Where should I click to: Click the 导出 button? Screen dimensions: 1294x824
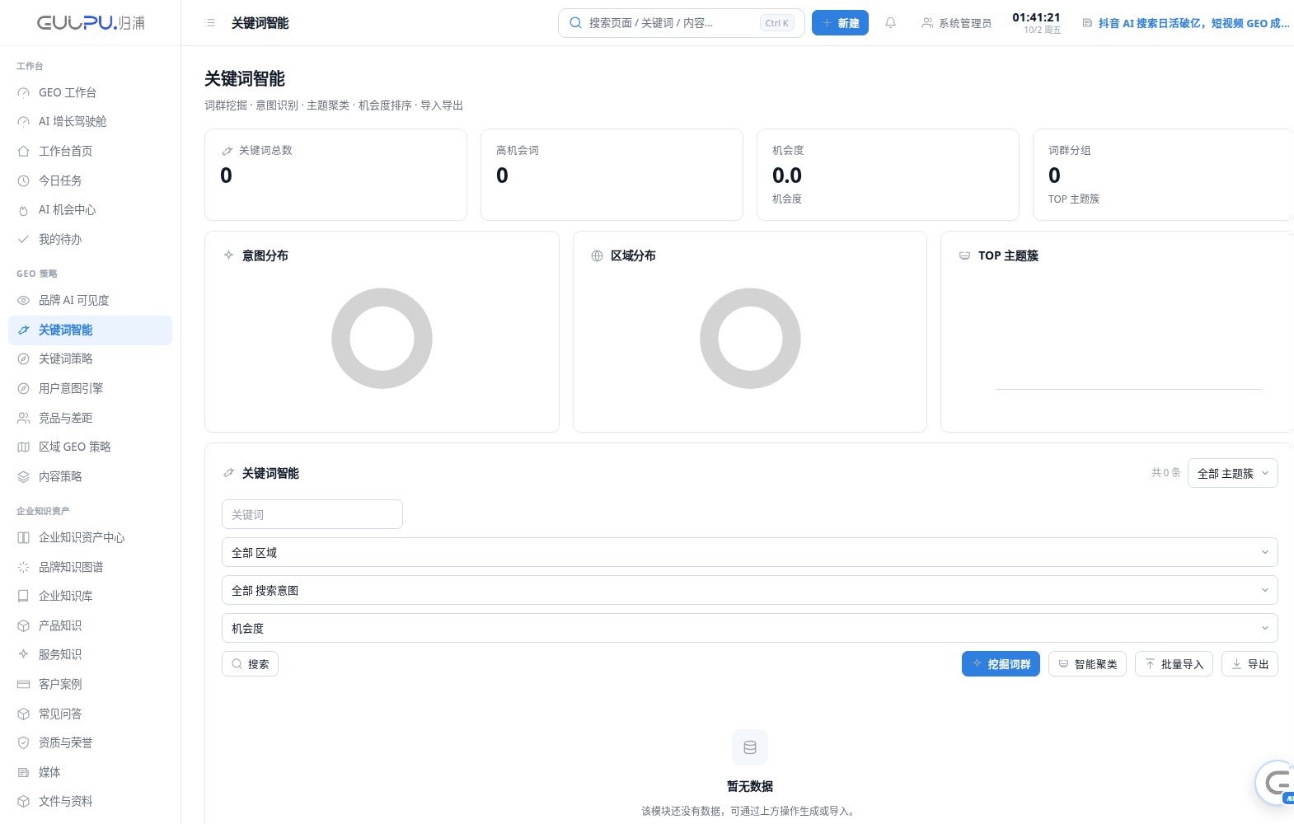click(1249, 664)
